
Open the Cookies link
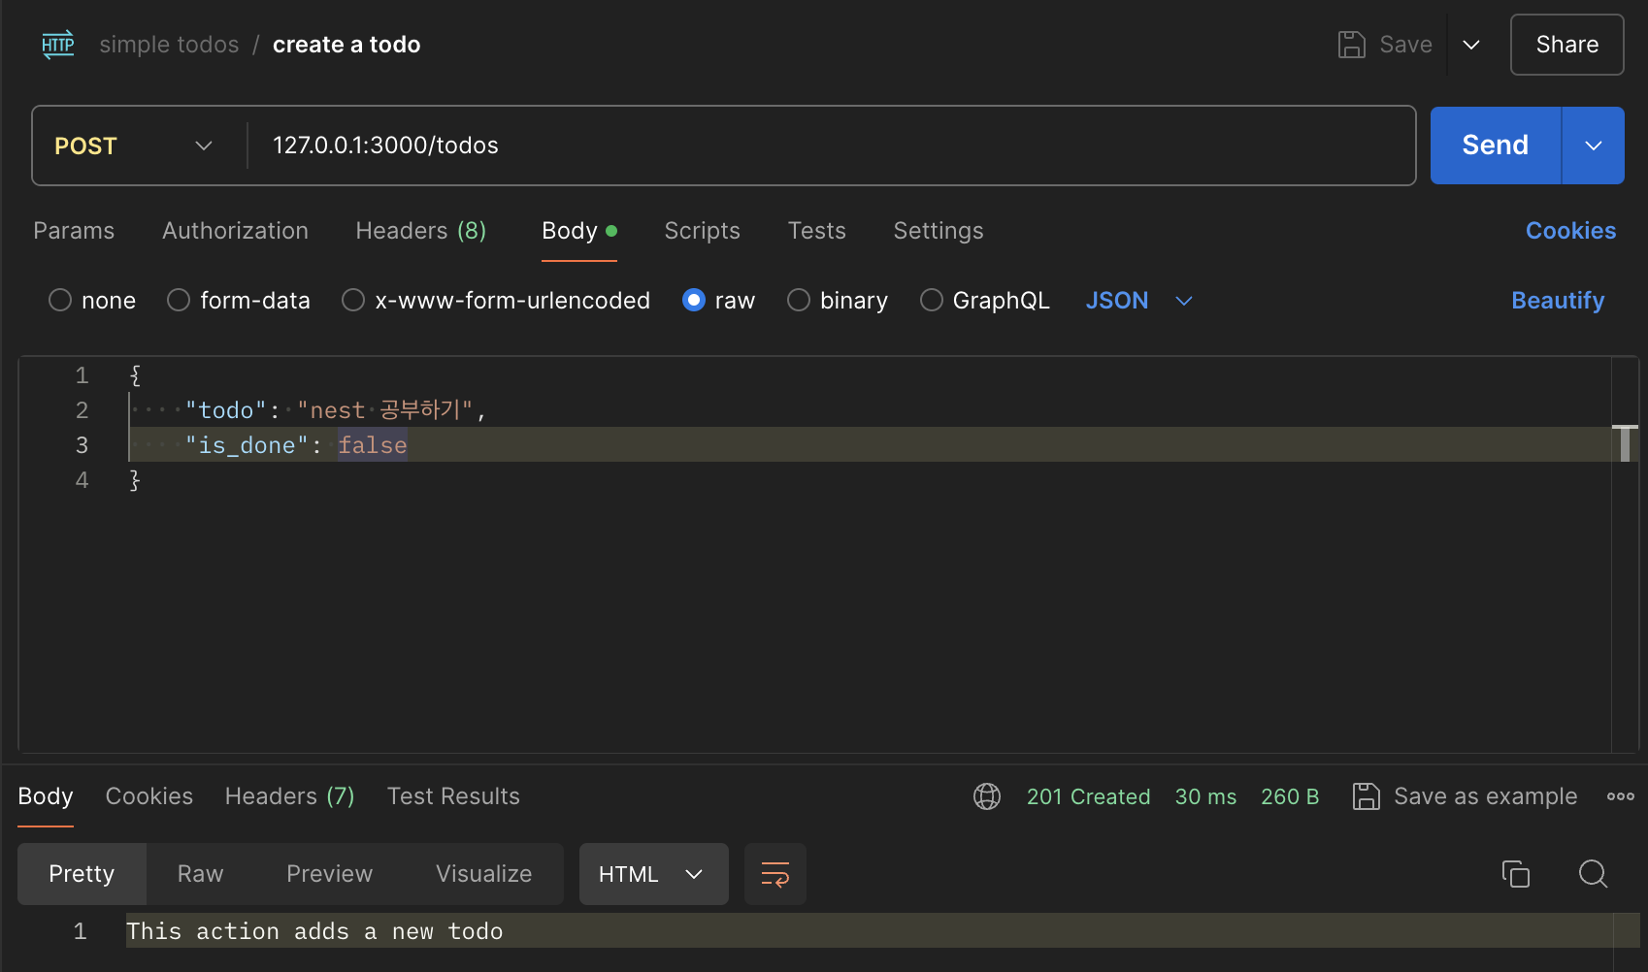(x=1570, y=231)
